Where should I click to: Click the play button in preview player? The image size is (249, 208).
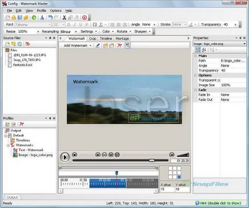65,157
